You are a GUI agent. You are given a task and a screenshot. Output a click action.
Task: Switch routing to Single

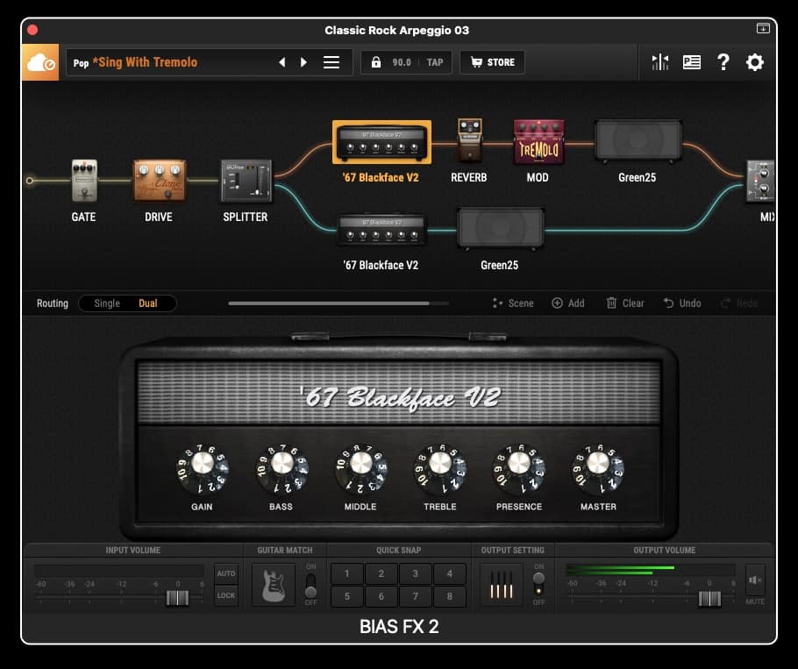click(107, 303)
